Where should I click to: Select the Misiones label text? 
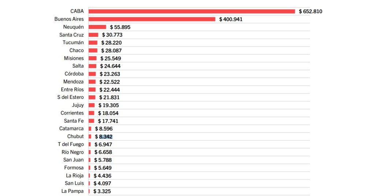pyautogui.click(x=74, y=58)
